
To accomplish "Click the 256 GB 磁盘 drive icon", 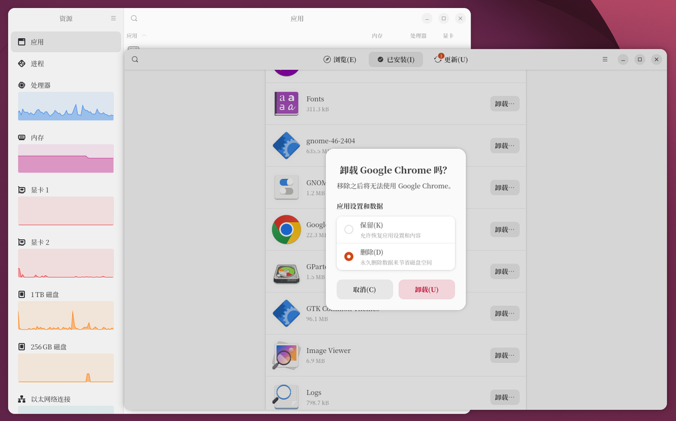I will point(22,347).
